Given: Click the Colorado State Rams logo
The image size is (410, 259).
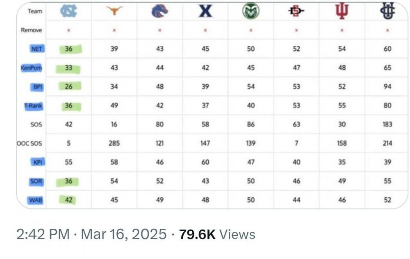Looking at the screenshot, I should tap(251, 11).
